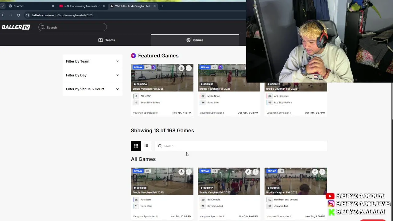Click REPLAY badge on BallDontLie card
The image size is (393, 221).
click(x=205, y=171)
